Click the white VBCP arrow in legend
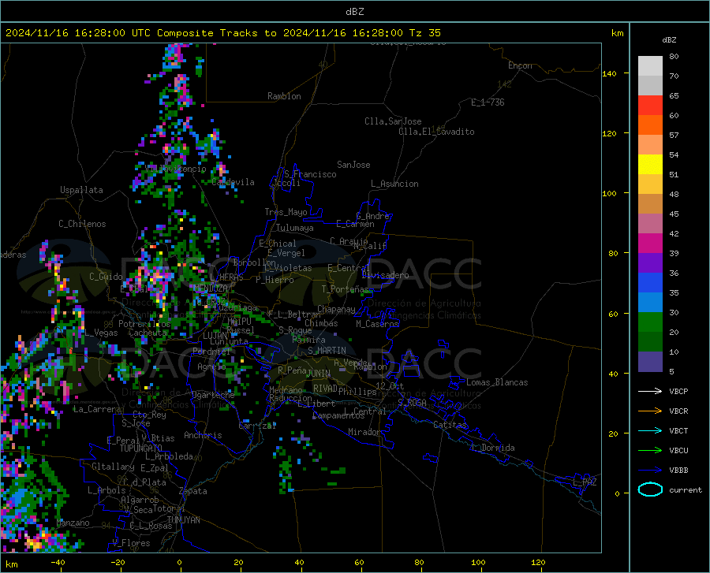The image size is (710, 573). pyautogui.click(x=650, y=391)
